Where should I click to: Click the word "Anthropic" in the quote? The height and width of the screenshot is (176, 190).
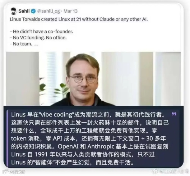point(101,147)
